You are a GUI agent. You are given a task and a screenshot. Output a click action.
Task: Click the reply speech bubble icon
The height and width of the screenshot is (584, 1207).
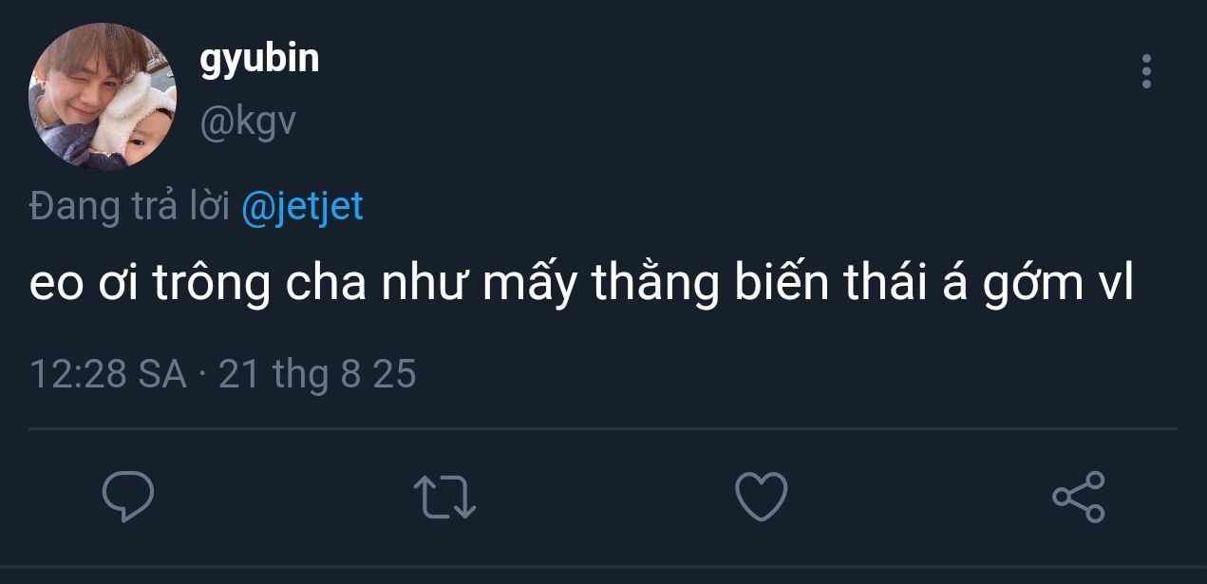point(128,497)
